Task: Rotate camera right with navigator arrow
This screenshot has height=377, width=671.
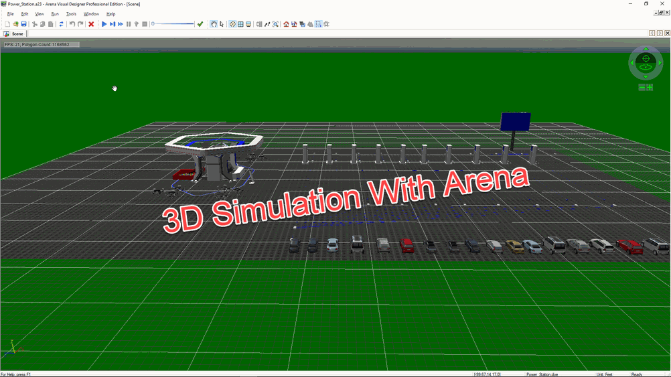Action: coord(660,62)
